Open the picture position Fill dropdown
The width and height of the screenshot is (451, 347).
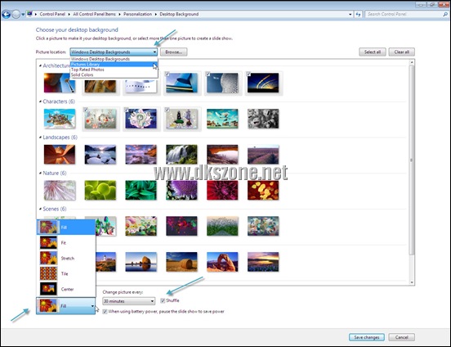coord(66,306)
